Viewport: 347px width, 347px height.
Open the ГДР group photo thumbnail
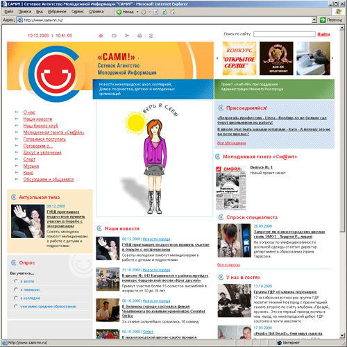pyautogui.click(x=235, y=301)
